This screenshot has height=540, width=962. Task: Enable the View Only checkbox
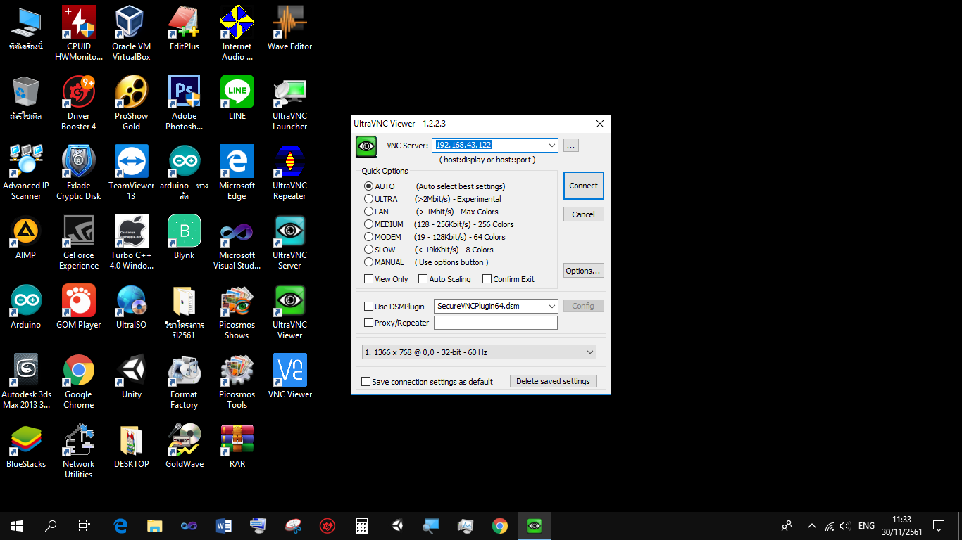(x=368, y=279)
